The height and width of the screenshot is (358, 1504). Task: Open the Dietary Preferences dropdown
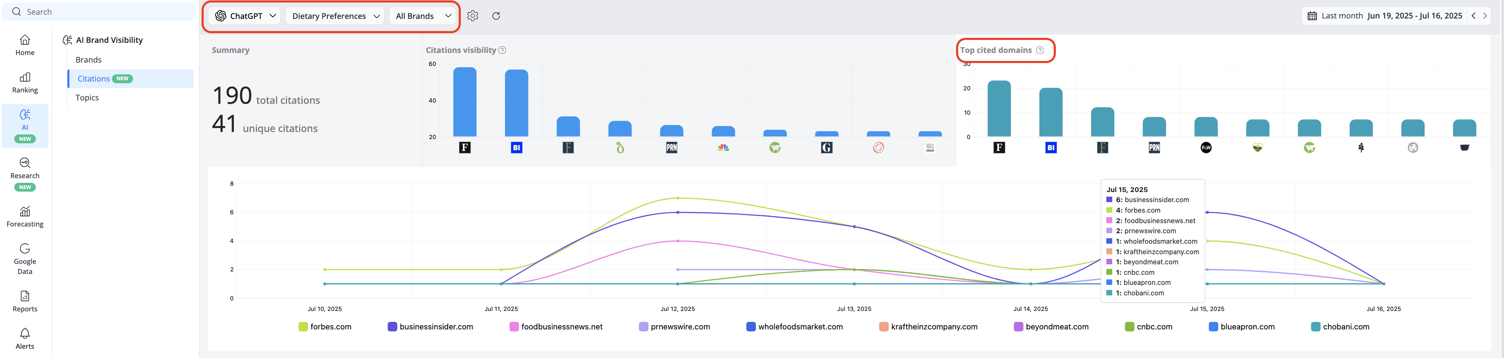click(x=336, y=16)
